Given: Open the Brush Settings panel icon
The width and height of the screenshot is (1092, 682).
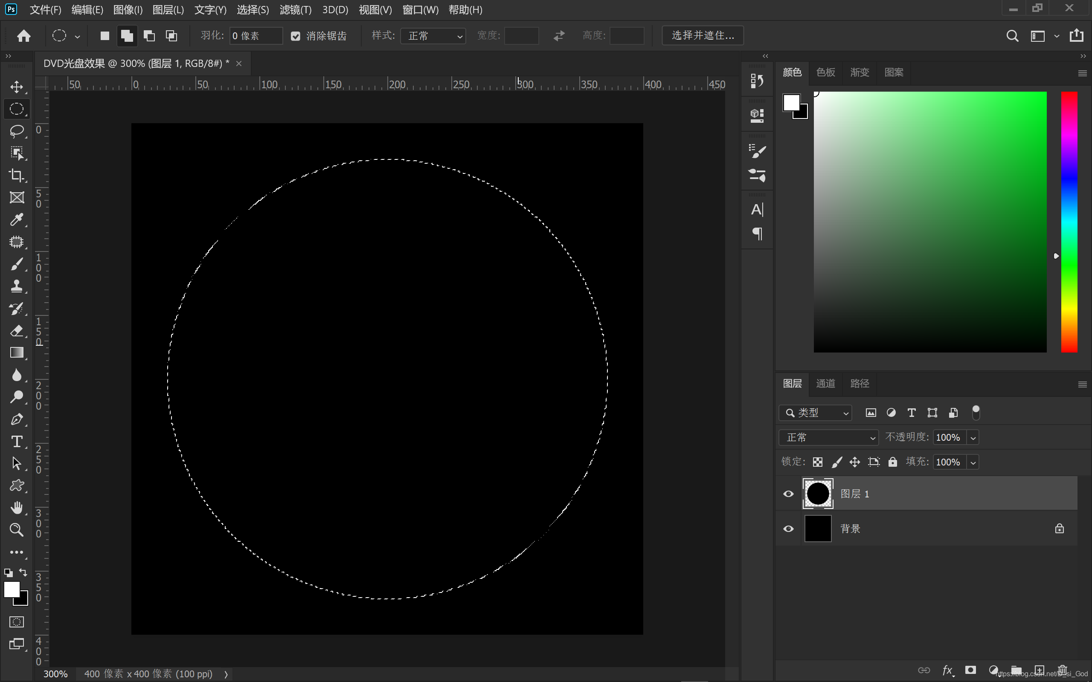Looking at the screenshot, I should [757, 151].
